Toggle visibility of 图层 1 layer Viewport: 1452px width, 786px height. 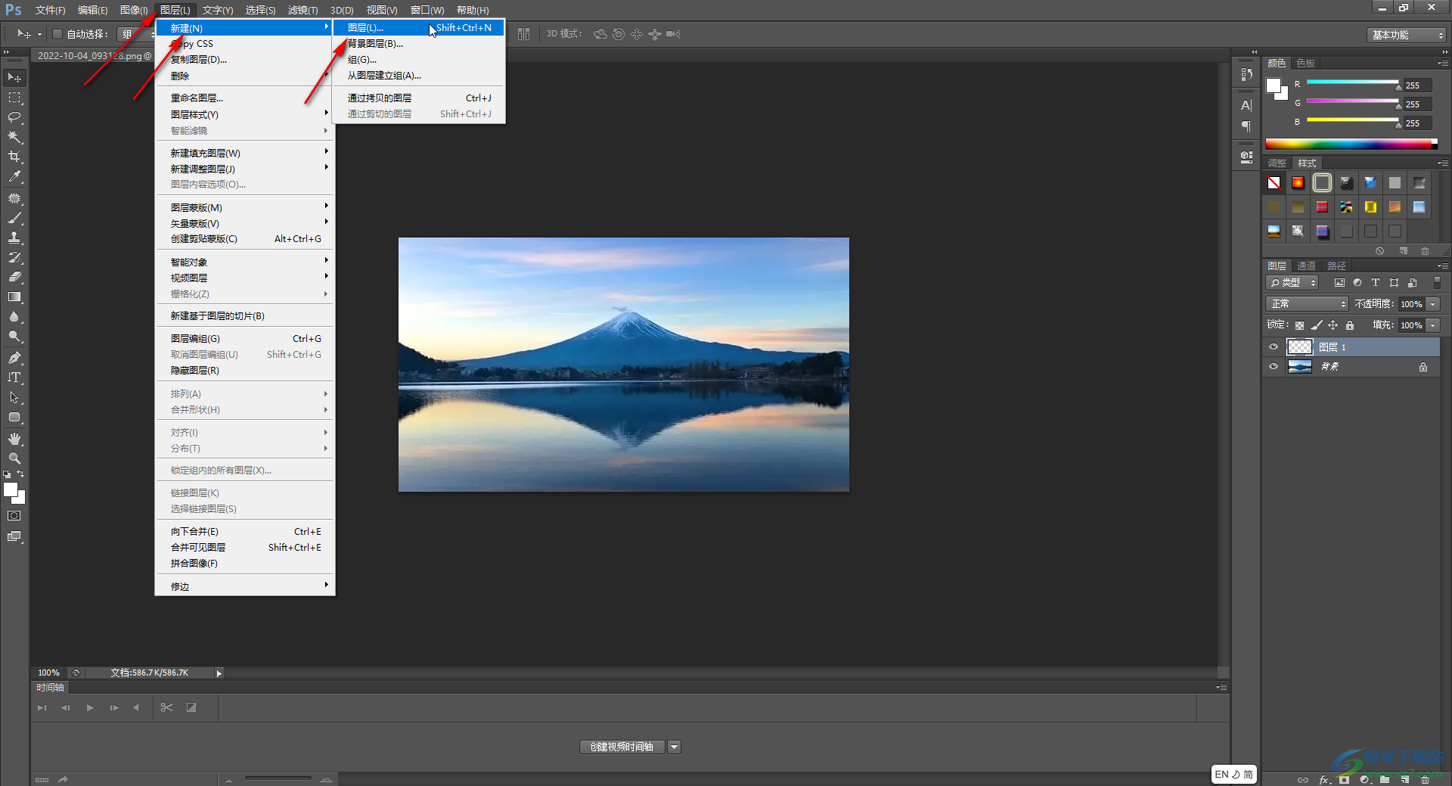(1274, 347)
